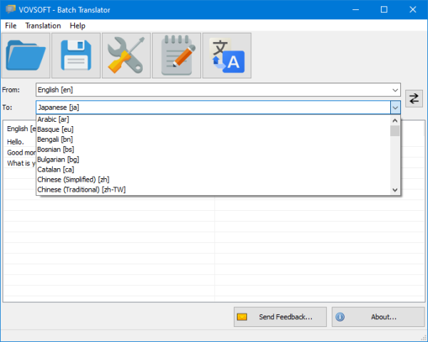Choose Bulgarian [bg] from the list
428x342 pixels.
(x=213, y=160)
